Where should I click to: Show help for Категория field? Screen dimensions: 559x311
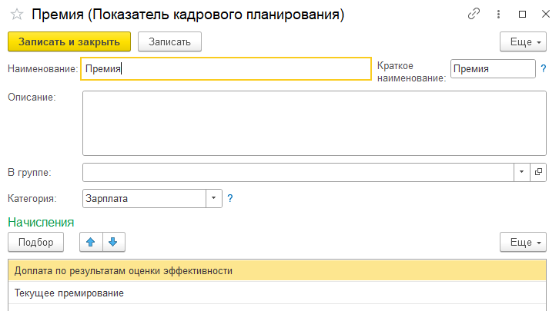230,198
